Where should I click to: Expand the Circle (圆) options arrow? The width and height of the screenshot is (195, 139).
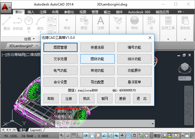[29, 32]
